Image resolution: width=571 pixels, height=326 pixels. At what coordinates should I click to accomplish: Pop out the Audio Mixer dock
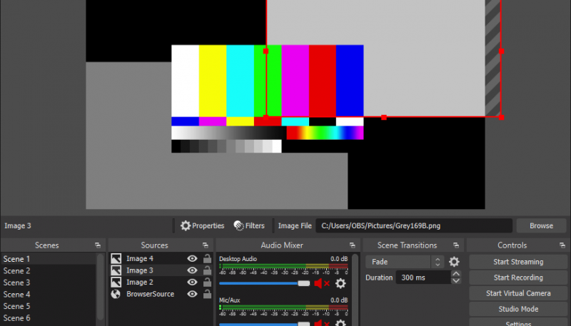pyautogui.click(x=352, y=245)
